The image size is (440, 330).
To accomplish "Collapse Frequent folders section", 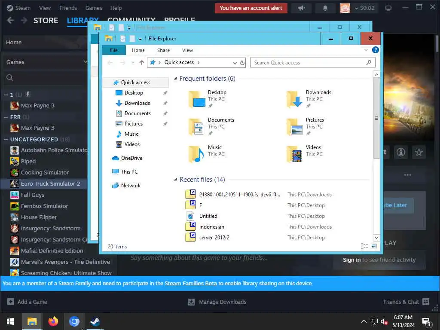I will [175, 79].
